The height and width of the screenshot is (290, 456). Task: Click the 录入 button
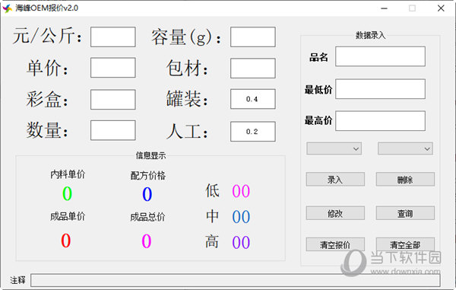(x=335, y=180)
